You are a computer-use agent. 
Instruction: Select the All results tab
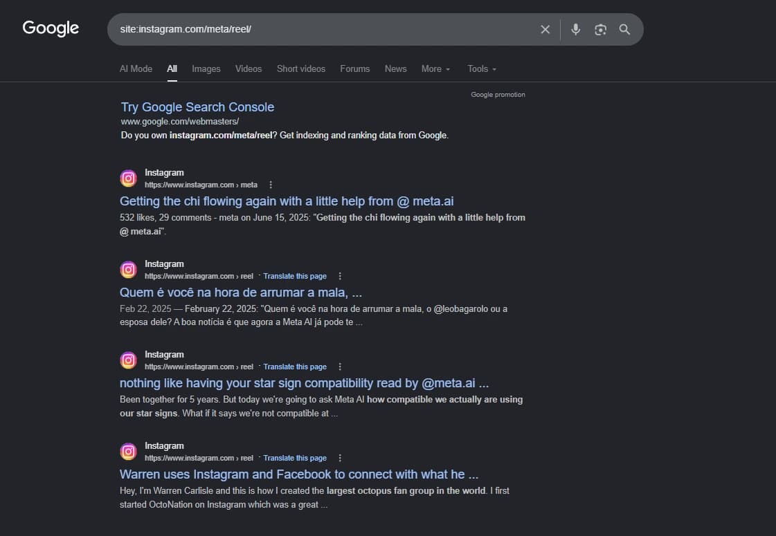172,68
